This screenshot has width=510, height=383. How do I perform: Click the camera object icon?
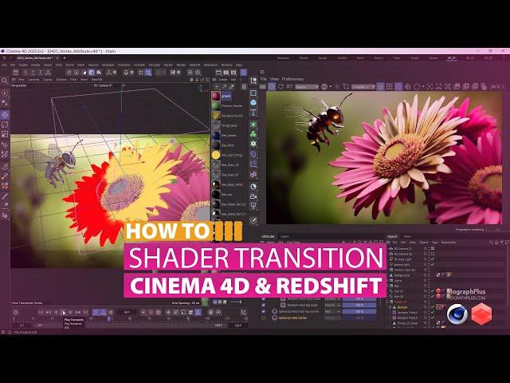tap(253, 196)
